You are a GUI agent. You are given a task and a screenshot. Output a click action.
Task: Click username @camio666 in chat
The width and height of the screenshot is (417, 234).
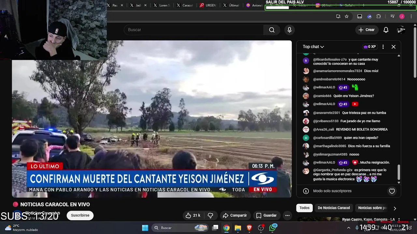click(x=322, y=96)
